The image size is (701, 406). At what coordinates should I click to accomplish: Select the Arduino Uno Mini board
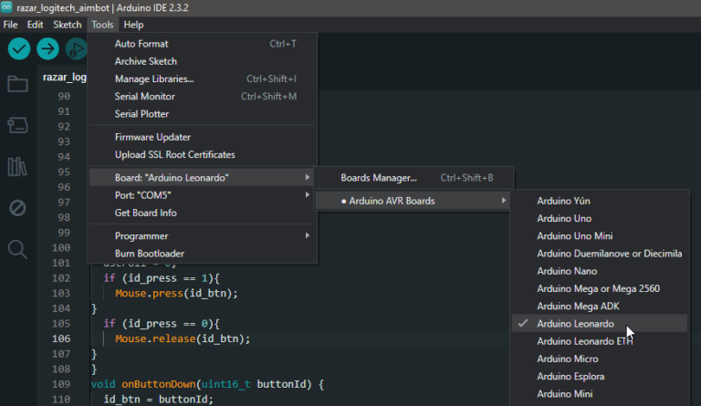point(599,235)
